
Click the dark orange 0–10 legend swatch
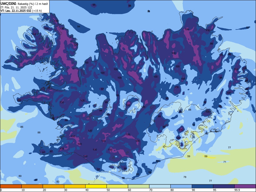pyautogui.click(x=11, y=186)
